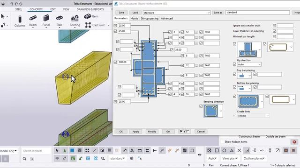The height and width of the screenshot is (168, 300).
Task: Click the Save disk icon in title bar
Action: (x=3, y=4)
